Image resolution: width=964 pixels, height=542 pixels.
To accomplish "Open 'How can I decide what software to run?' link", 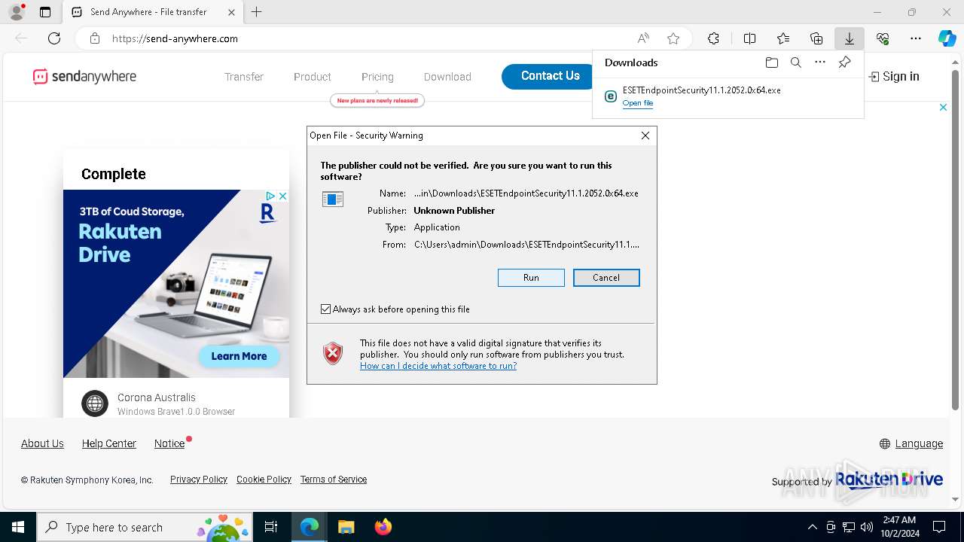I will [x=438, y=366].
